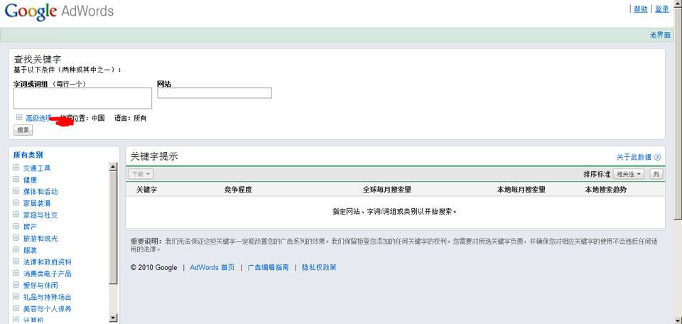Screen dimensions: 682x324
Task: Open the 下载 download dropdown
Action: [x=141, y=174]
